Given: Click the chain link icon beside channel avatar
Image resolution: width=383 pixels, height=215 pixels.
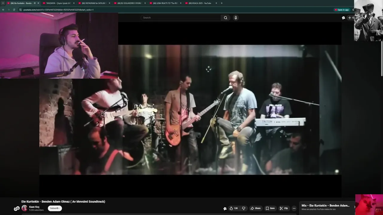Looking at the screenshot, I should coord(17,208).
